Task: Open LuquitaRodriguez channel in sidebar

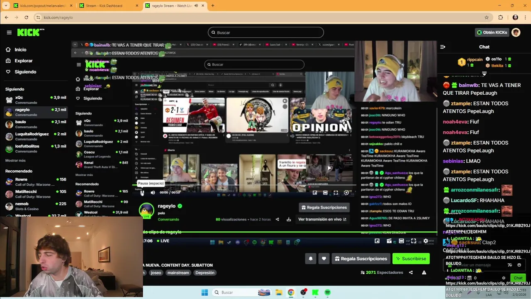Action: (36, 136)
